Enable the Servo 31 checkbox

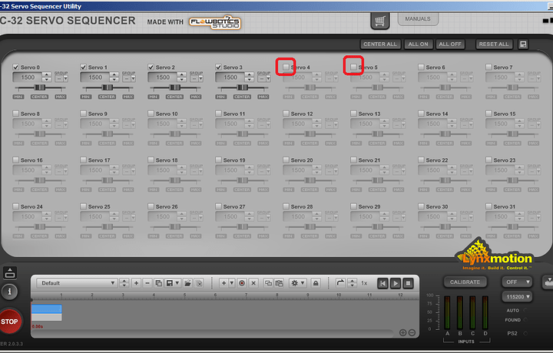pos(488,206)
